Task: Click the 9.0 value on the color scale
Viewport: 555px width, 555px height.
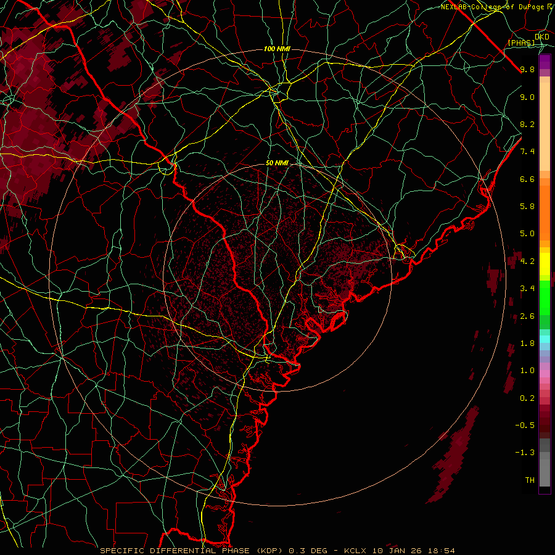Action: point(527,97)
